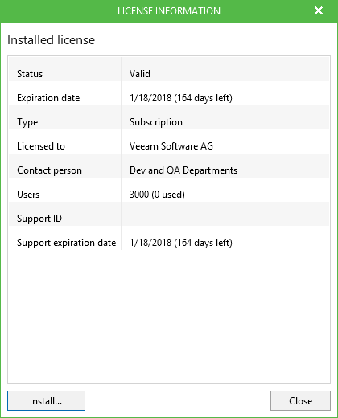Click the Support ID label

pos(39,219)
